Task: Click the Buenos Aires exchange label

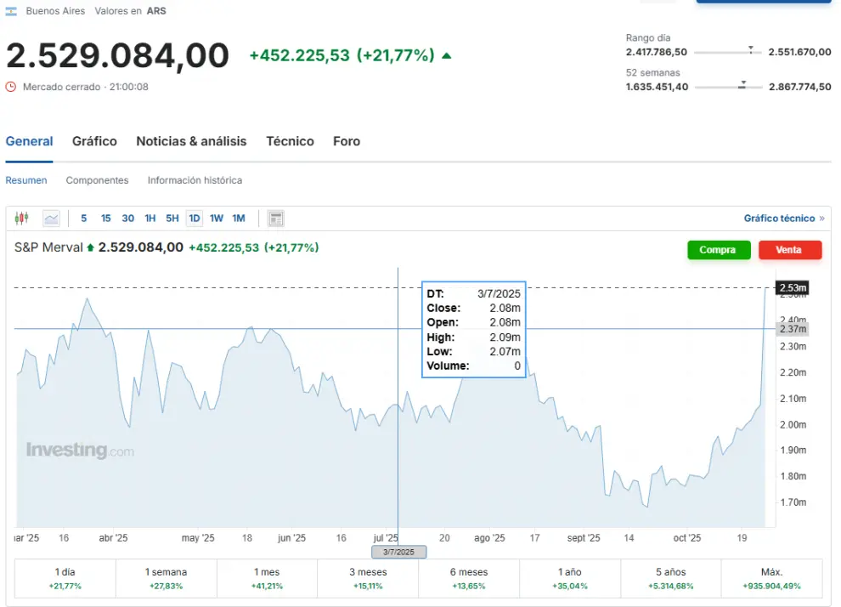Action: 55,11
